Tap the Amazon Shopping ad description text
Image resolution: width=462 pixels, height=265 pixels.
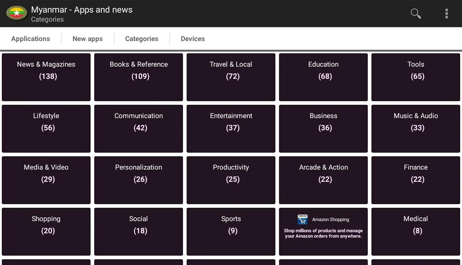coord(323,233)
